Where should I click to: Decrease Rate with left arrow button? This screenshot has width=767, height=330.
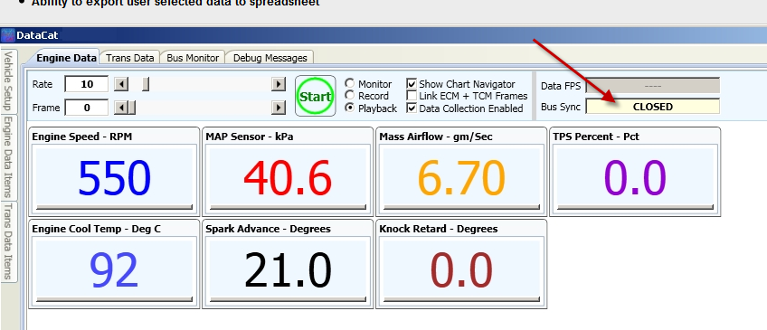[121, 84]
